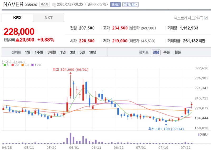Screen dimensions: 211x150
Task: Click the 07/22 date axis label
Action: click(x=186, y=148)
